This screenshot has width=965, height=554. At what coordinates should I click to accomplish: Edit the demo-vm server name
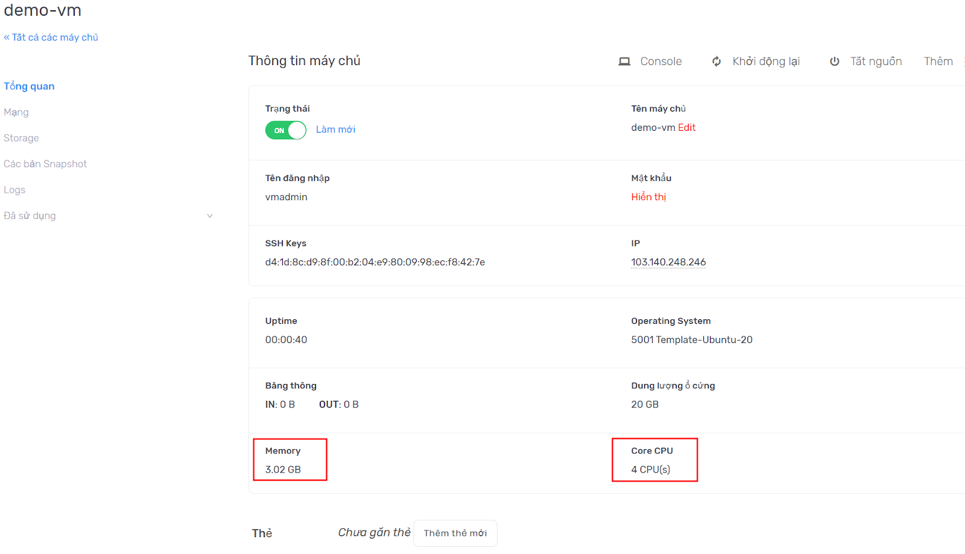[686, 128]
